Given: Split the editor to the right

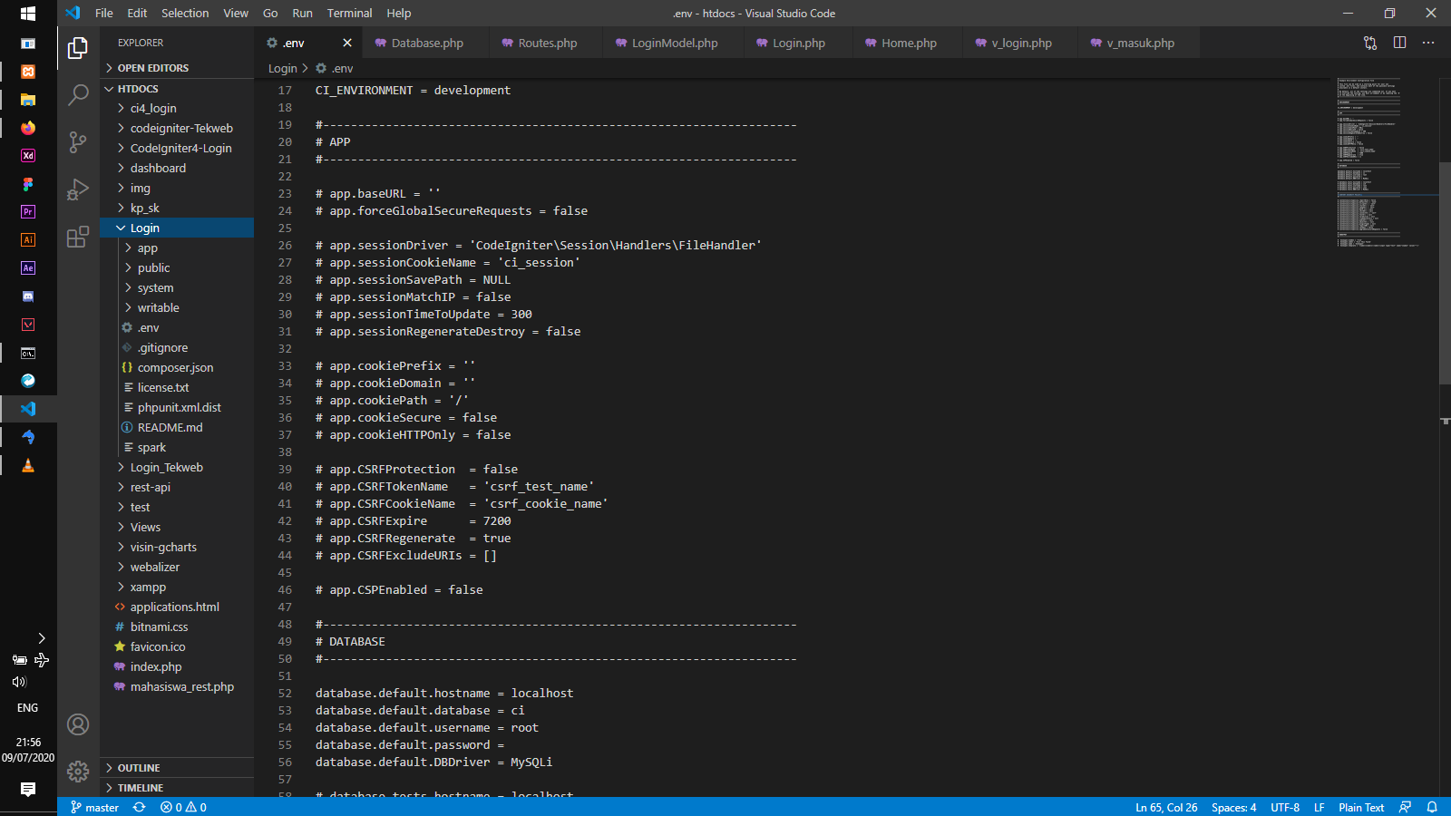Looking at the screenshot, I should coord(1399,43).
